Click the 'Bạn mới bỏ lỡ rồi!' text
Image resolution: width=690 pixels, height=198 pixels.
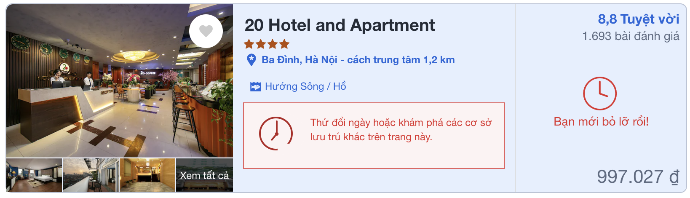point(601,122)
